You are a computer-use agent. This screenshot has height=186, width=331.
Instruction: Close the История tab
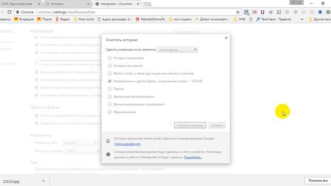tap(88, 4)
